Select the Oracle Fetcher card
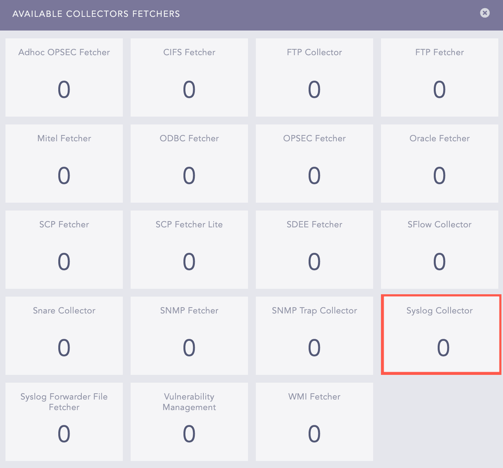503x468 pixels. point(439,163)
